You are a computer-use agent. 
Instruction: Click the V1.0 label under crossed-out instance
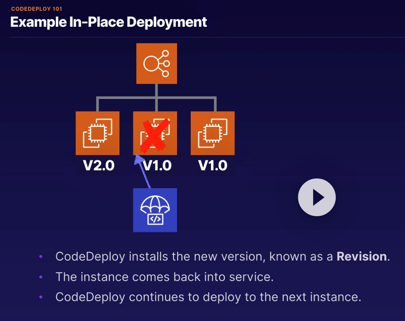(x=157, y=165)
